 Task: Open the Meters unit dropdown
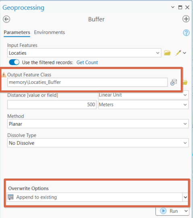(x=143, y=104)
